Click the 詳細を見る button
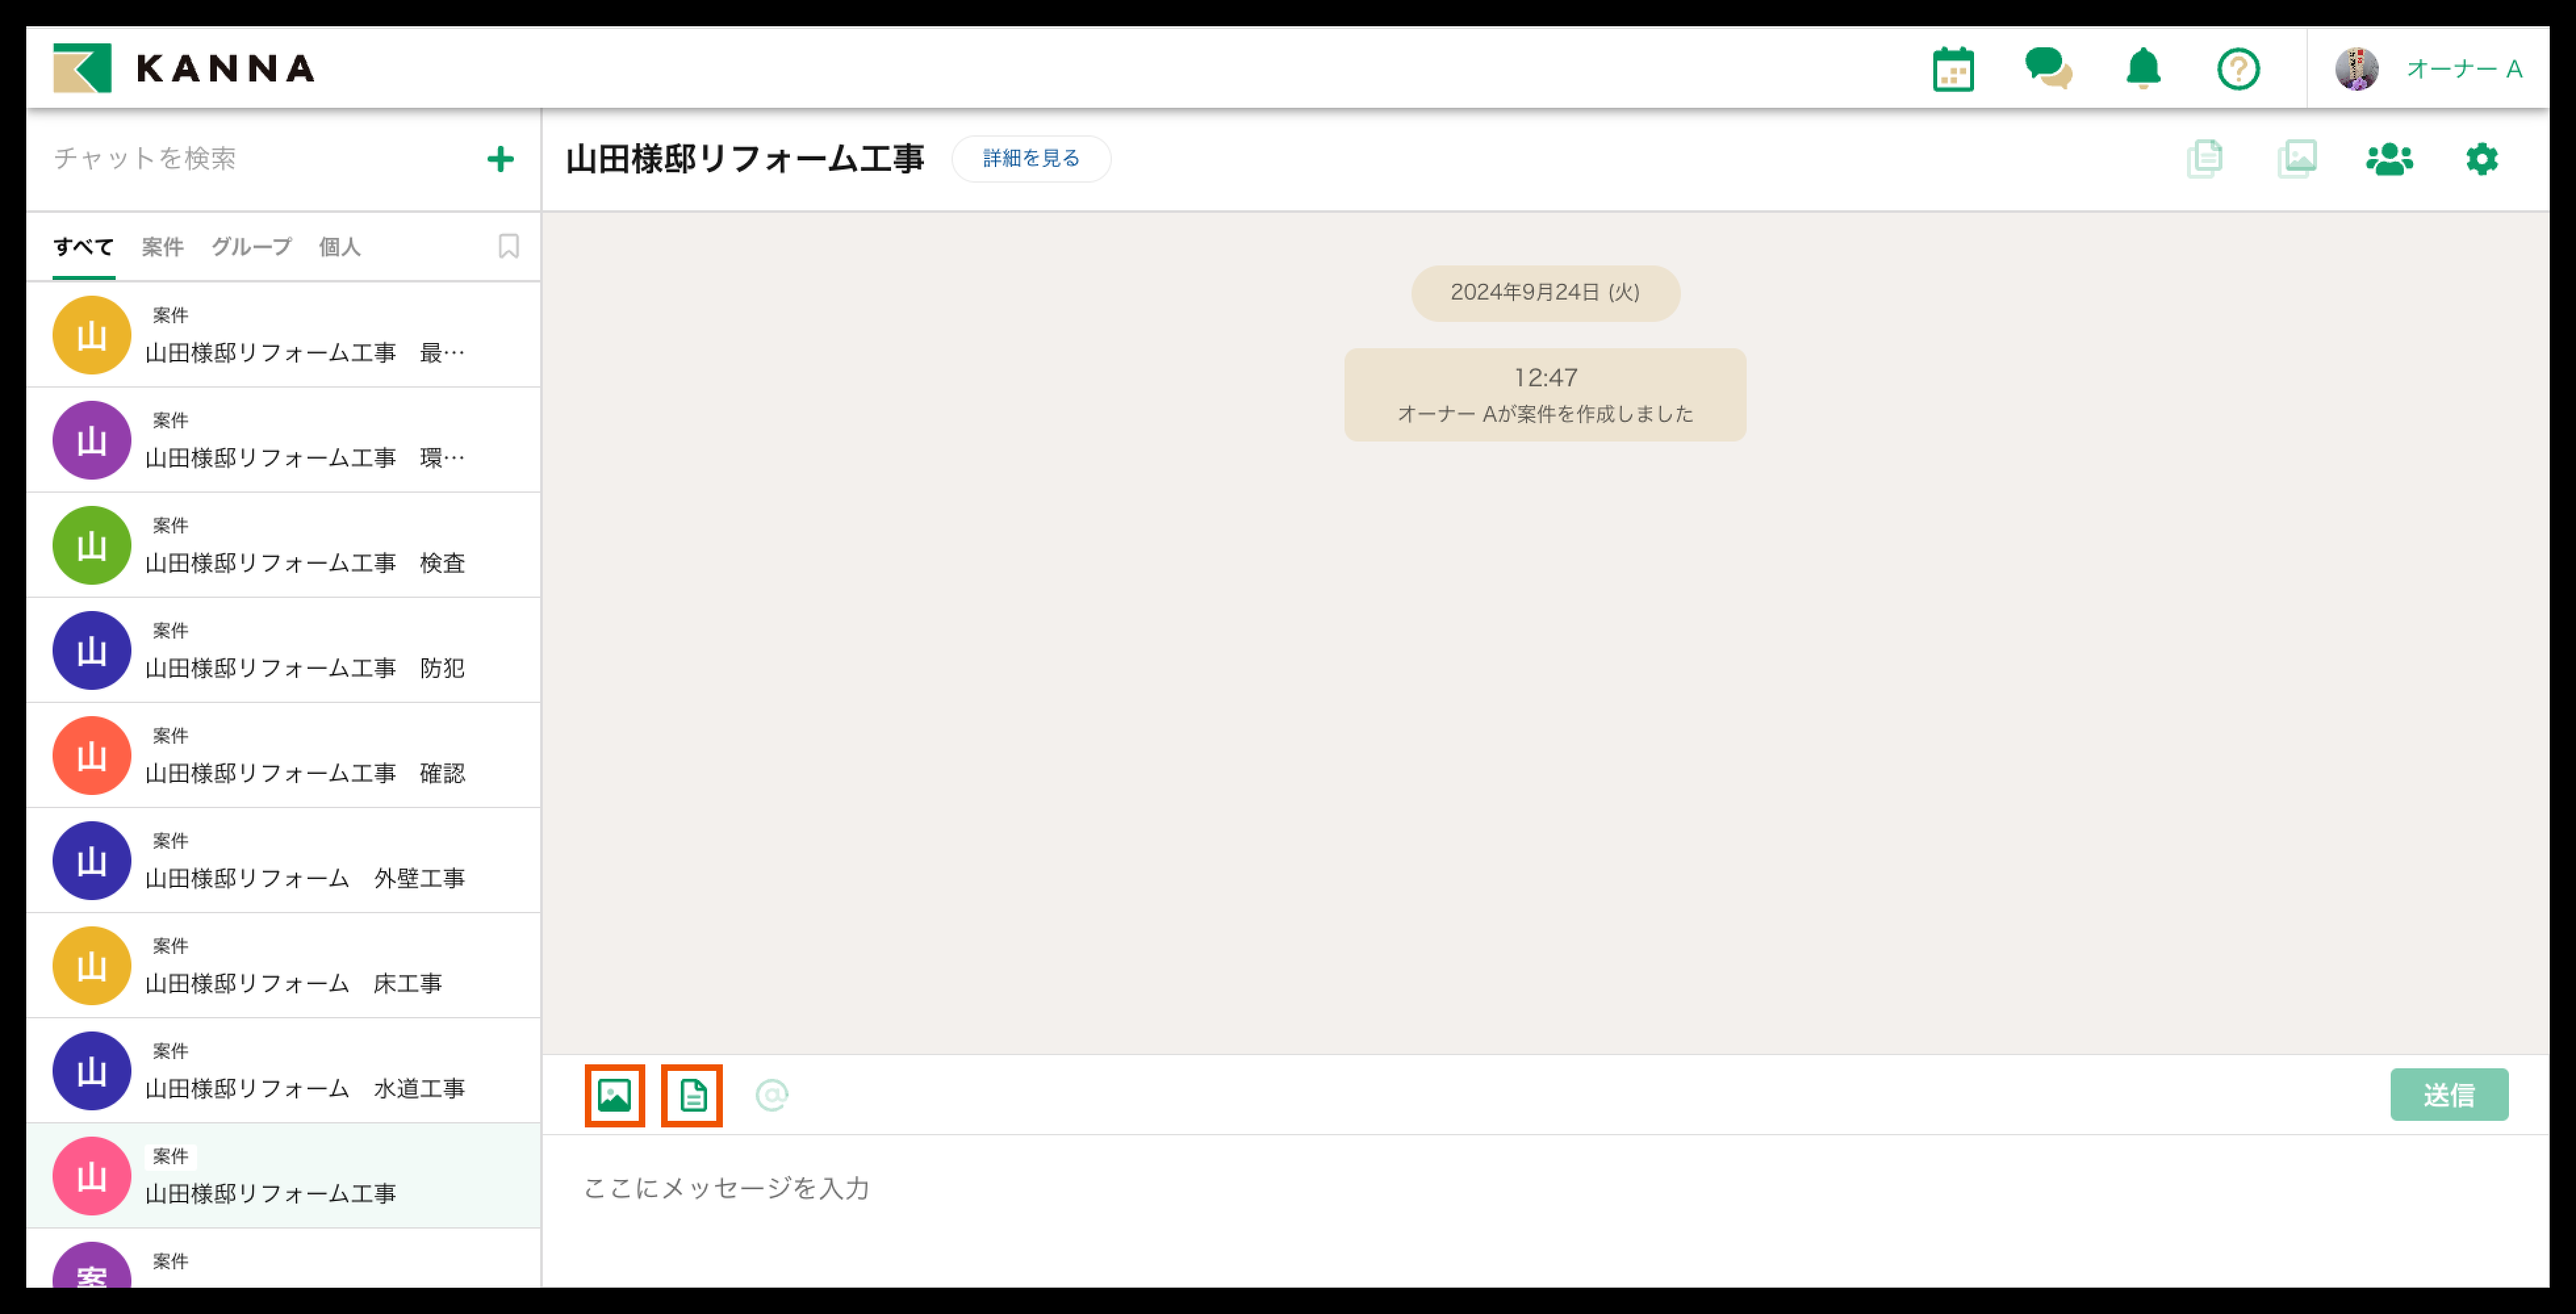This screenshot has height=1314, width=2576. point(1030,159)
